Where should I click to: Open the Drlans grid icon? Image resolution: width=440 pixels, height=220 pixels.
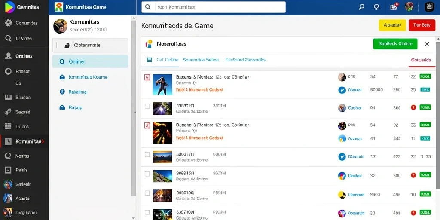[8, 127]
